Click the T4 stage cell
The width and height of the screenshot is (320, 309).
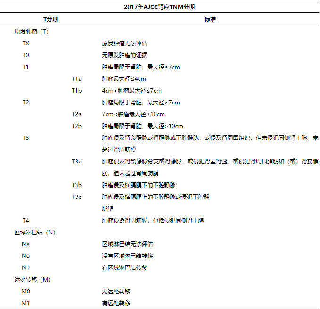point(26,221)
